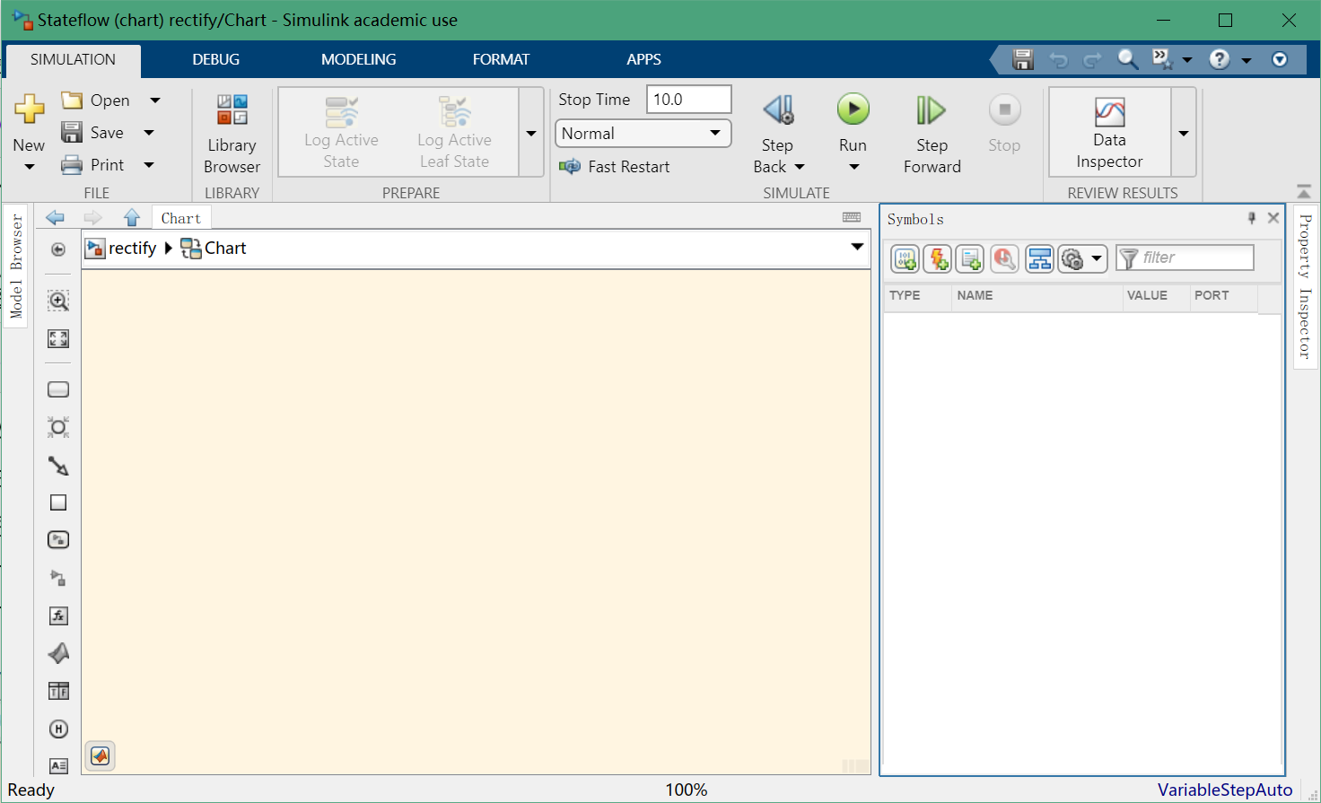Click the Zoom in tool
The height and width of the screenshot is (803, 1321).
58,301
